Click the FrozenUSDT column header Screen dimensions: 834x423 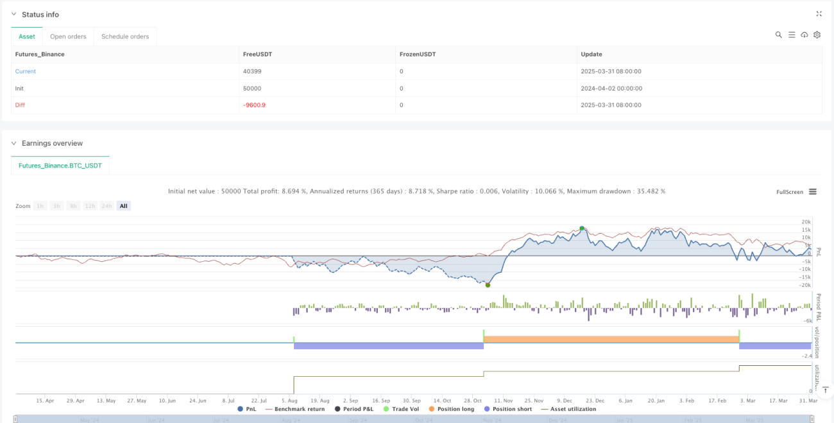coord(417,55)
